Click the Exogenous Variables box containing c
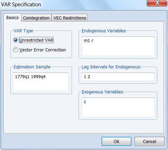The width and height of the screenshot is (168, 150). 118,107
